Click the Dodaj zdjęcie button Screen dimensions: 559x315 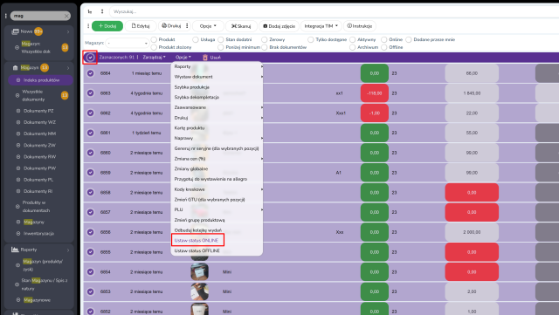click(279, 26)
